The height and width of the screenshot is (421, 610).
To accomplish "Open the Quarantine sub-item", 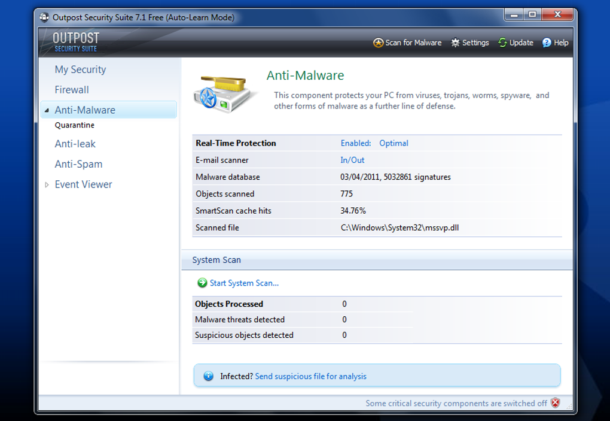I will [74, 125].
